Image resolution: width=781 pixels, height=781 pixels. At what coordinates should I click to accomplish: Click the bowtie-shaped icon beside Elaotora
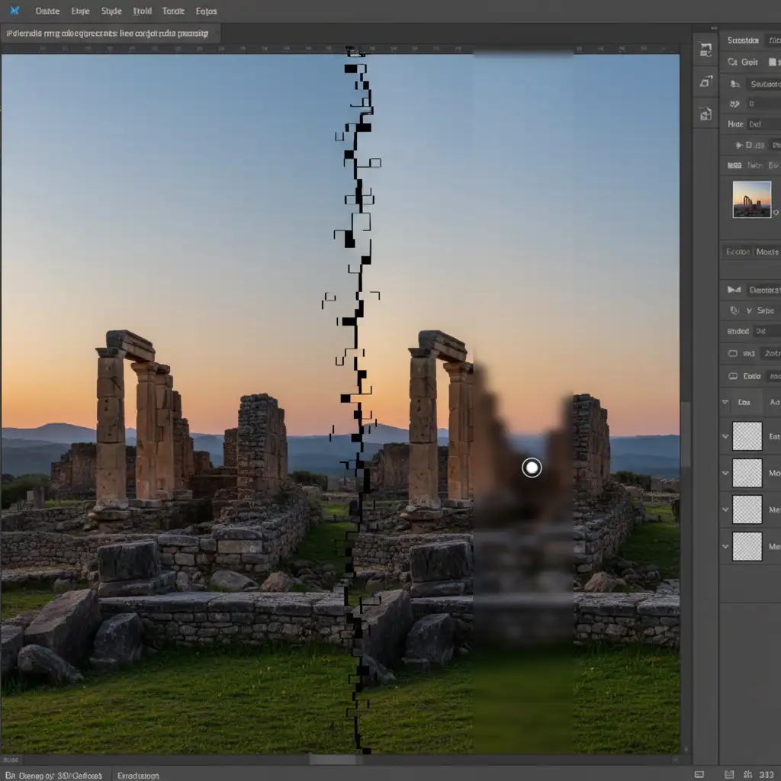tap(734, 290)
